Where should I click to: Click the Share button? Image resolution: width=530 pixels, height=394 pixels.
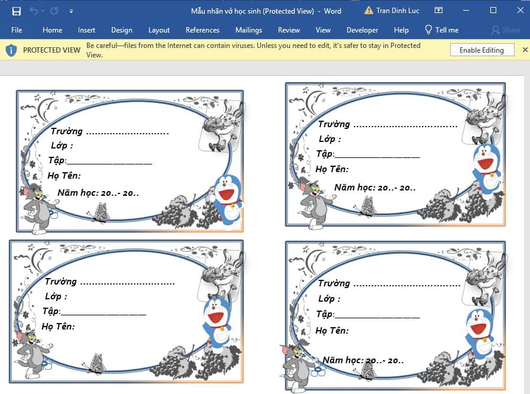point(506,30)
